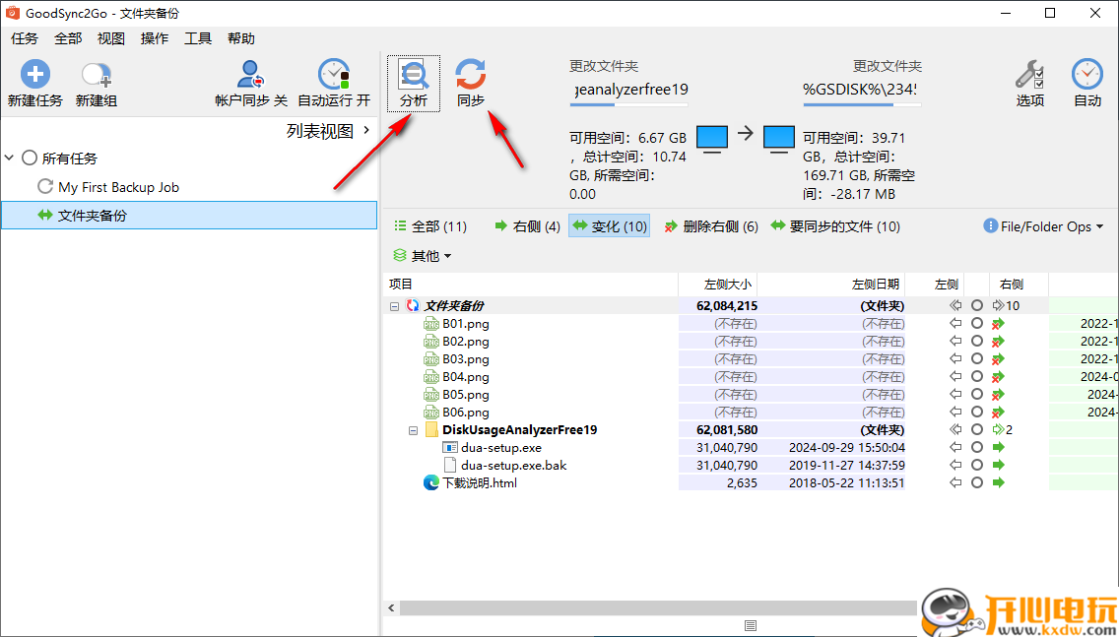Create a new task with 新建任务
The width and height of the screenshot is (1119, 637).
pyautogui.click(x=34, y=82)
